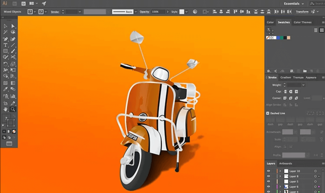Activate the Hand tool
The image size is (325, 193).
5,109
